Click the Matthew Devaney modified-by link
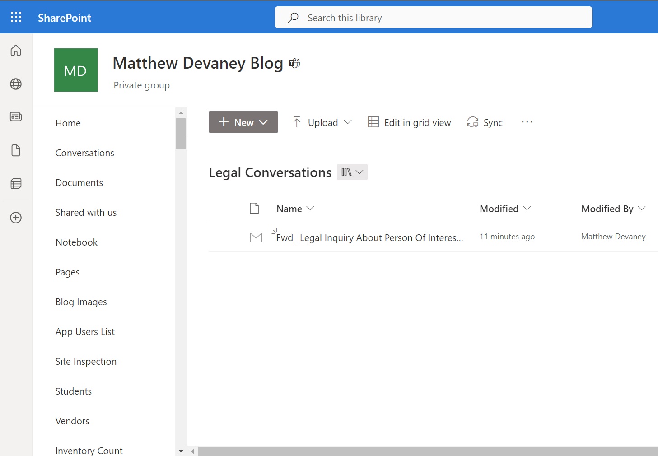This screenshot has width=658, height=456. [x=613, y=236]
